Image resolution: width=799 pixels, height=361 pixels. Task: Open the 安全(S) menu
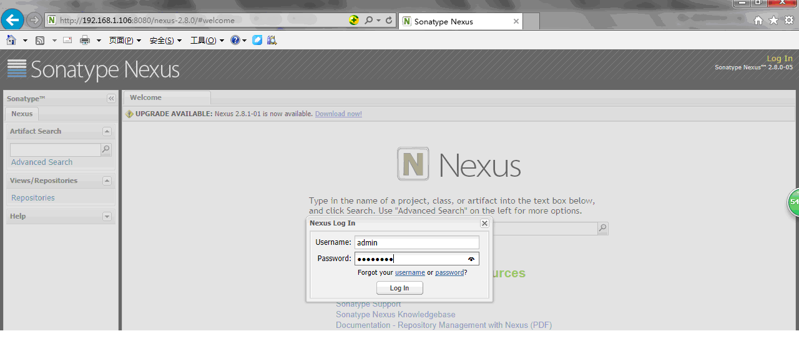pyautogui.click(x=165, y=41)
